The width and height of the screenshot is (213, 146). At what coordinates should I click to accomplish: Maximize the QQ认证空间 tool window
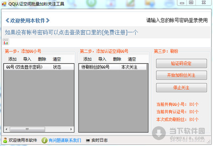[x=191, y=2]
